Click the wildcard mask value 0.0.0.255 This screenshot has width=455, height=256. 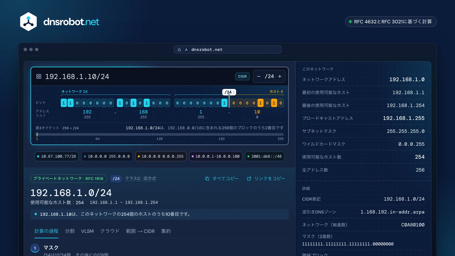tap(411, 144)
